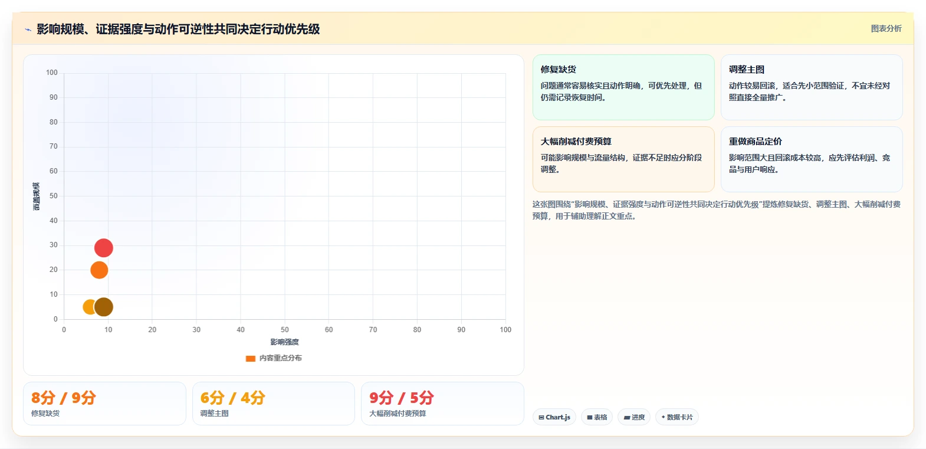Open the 重做商品定价 description card
The image size is (926, 449).
812,159
